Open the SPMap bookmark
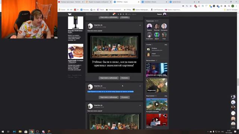The width and height of the screenshot is (239, 134). pos(127,10)
